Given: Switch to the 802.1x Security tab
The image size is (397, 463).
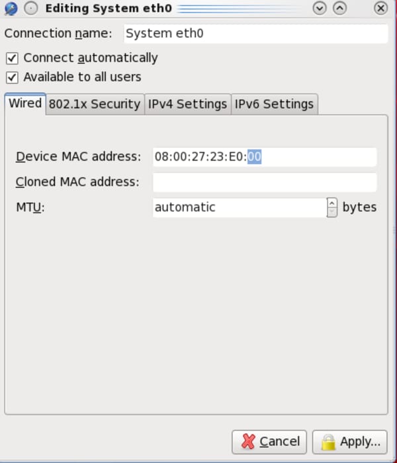Looking at the screenshot, I should [95, 105].
